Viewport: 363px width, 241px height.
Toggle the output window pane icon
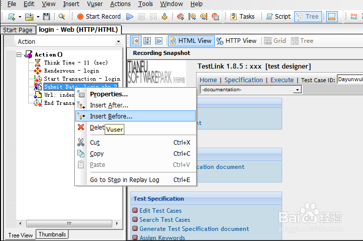[332, 17]
